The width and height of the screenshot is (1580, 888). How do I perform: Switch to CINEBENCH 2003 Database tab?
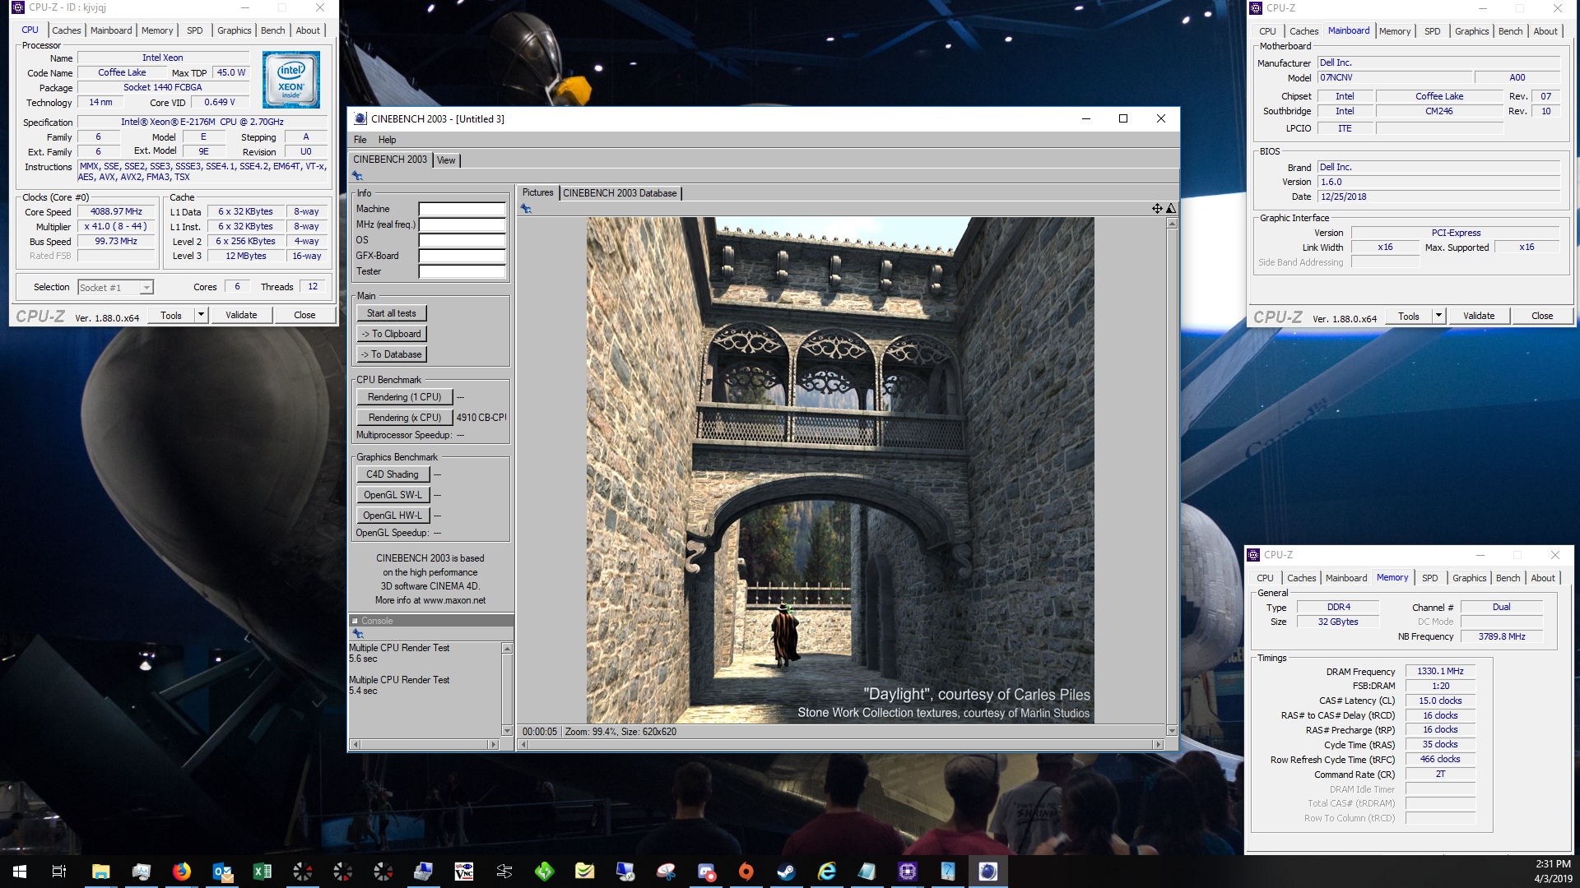click(x=620, y=193)
